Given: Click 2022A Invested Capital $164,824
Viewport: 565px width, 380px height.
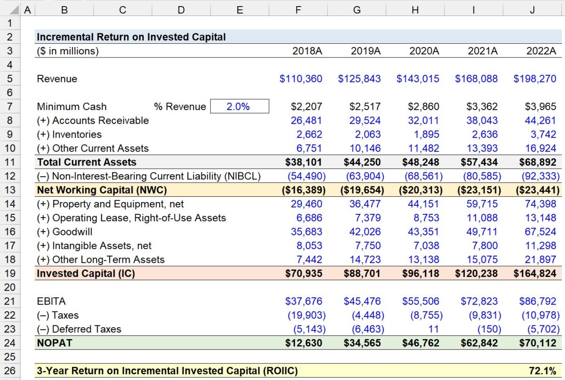Looking at the screenshot, I should click(534, 273).
